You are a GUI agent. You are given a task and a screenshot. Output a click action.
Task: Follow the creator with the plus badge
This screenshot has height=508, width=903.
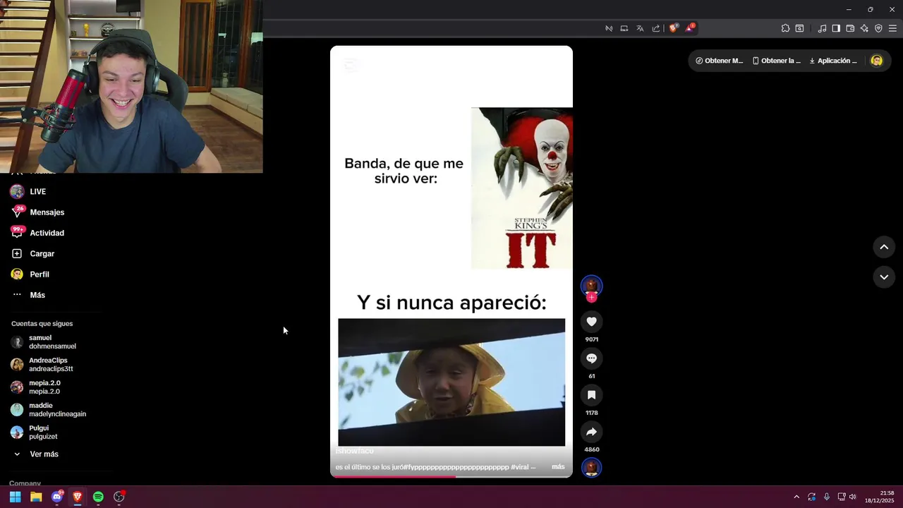[x=591, y=298]
